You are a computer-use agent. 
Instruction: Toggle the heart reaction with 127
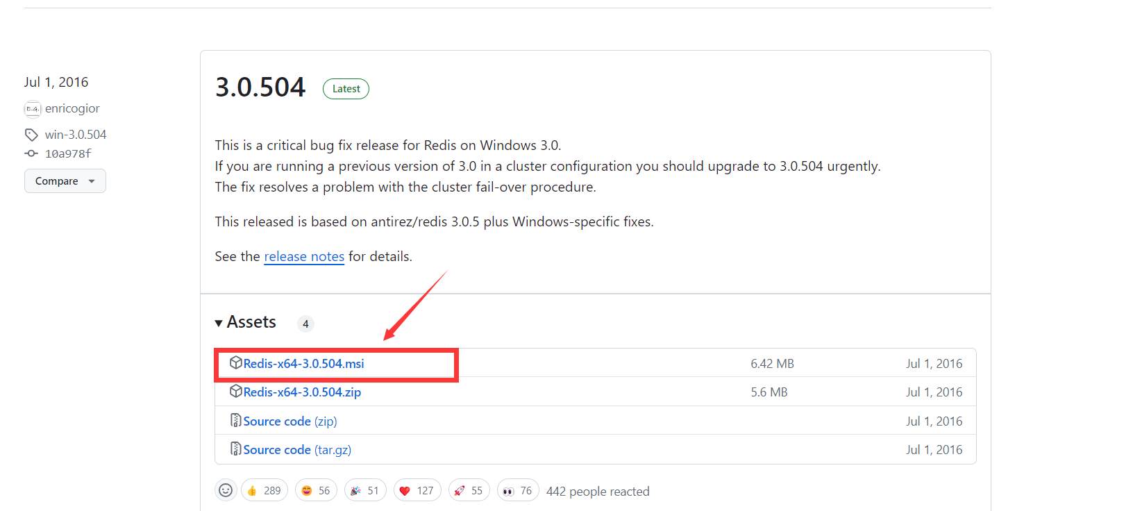(417, 490)
